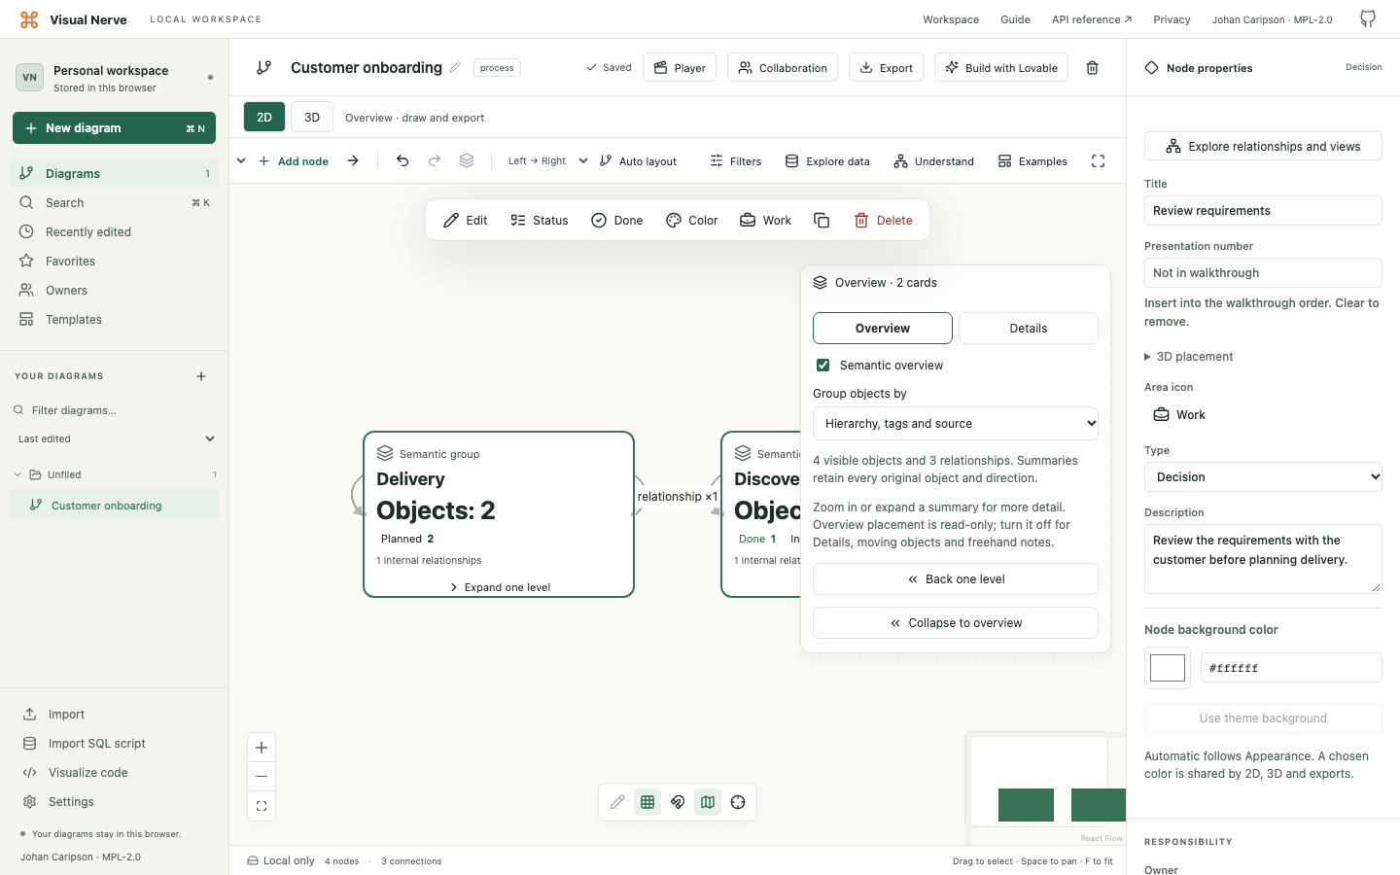Zoom out with the minus canvas control
Image resolution: width=1400 pixels, height=875 pixels.
click(262, 777)
